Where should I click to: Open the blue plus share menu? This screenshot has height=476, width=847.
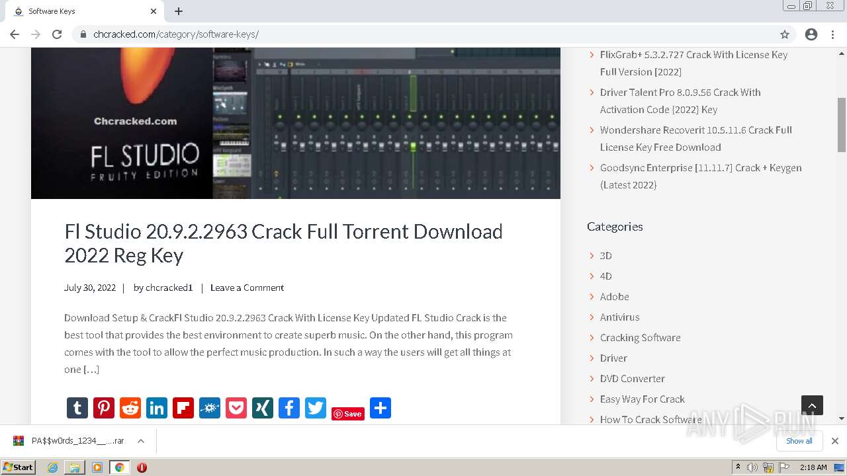point(380,408)
